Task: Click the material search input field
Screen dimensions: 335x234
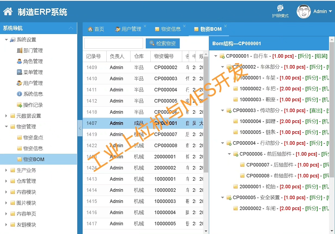Action: pyautogui.click(x=114, y=43)
